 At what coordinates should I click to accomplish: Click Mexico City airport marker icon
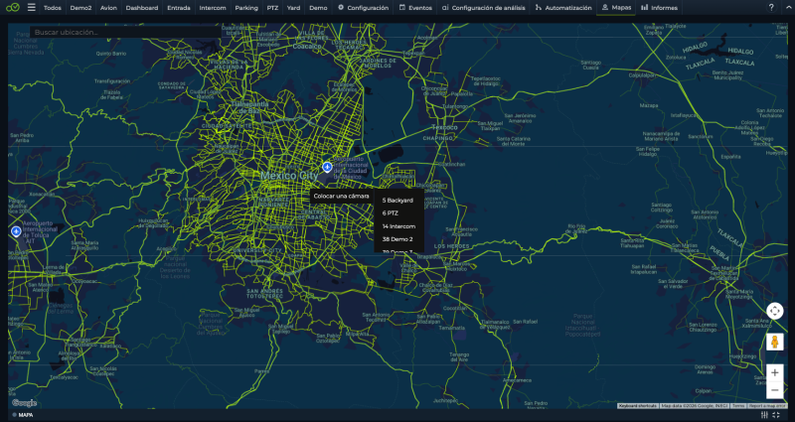327,167
